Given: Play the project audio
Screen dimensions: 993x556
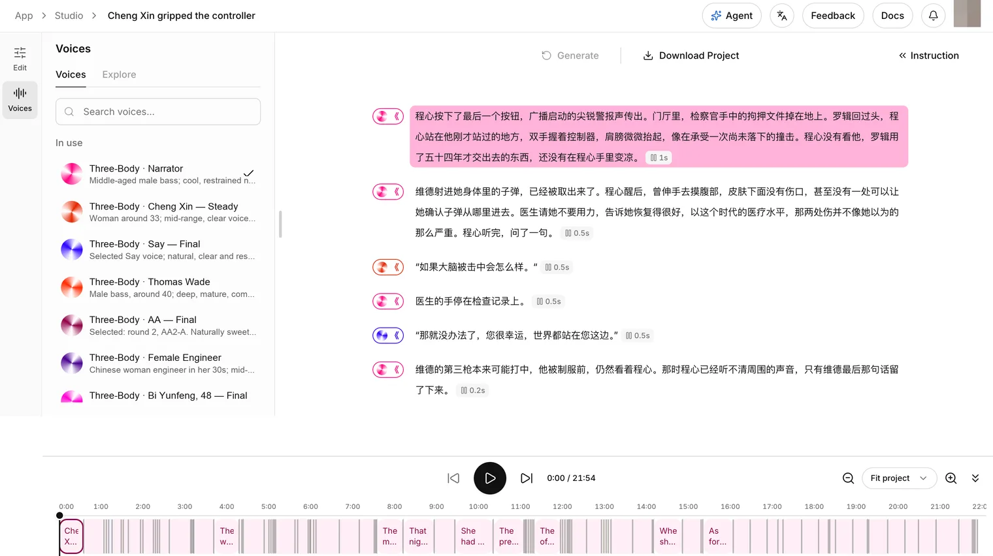Looking at the screenshot, I should pos(490,478).
